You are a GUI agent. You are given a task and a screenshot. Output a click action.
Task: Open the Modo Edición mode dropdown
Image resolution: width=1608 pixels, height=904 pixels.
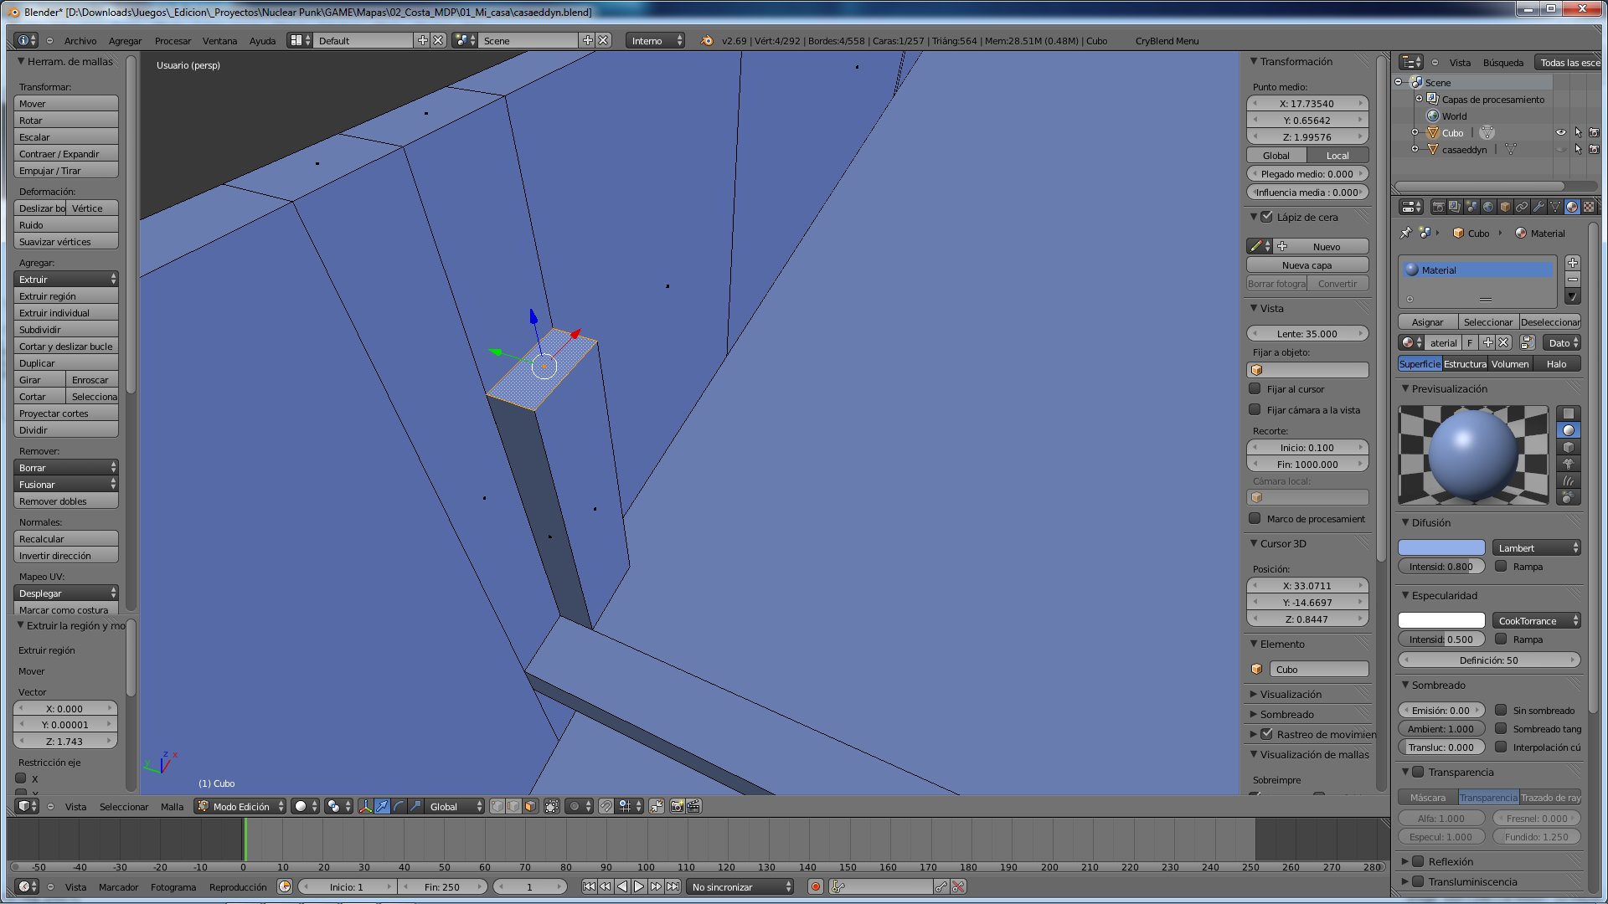click(241, 806)
